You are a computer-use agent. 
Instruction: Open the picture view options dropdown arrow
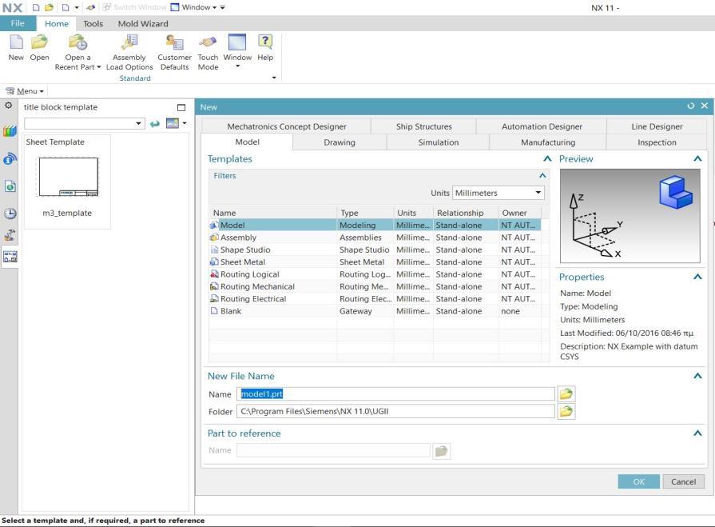point(185,123)
